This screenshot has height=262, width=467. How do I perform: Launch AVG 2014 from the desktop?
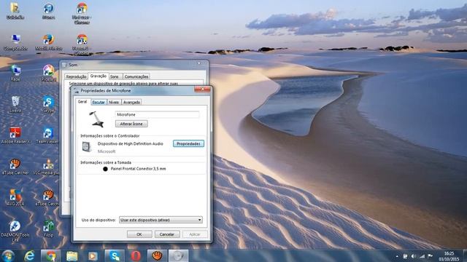pyautogui.click(x=15, y=198)
